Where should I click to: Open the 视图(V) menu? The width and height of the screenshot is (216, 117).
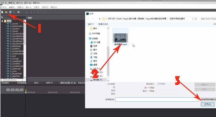20,7
